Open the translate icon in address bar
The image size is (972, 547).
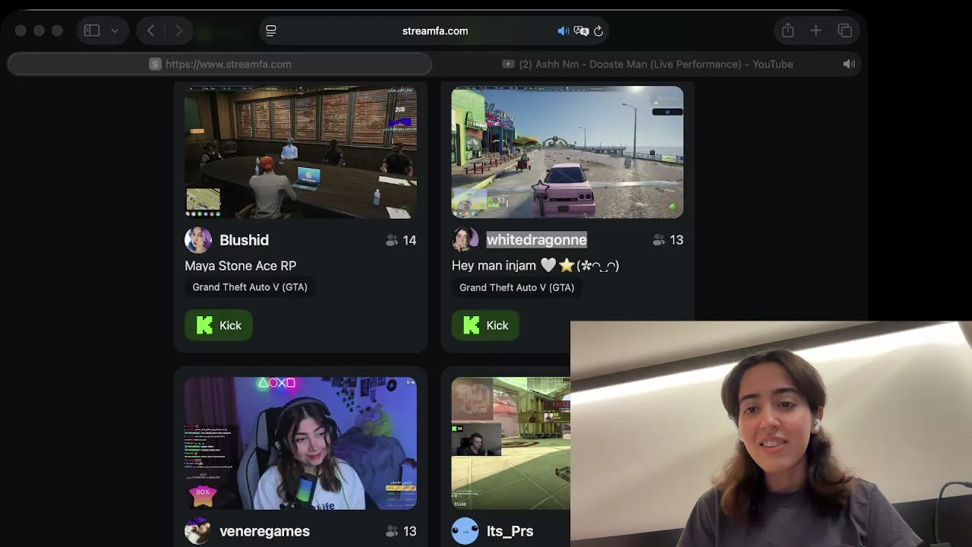tap(581, 31)
